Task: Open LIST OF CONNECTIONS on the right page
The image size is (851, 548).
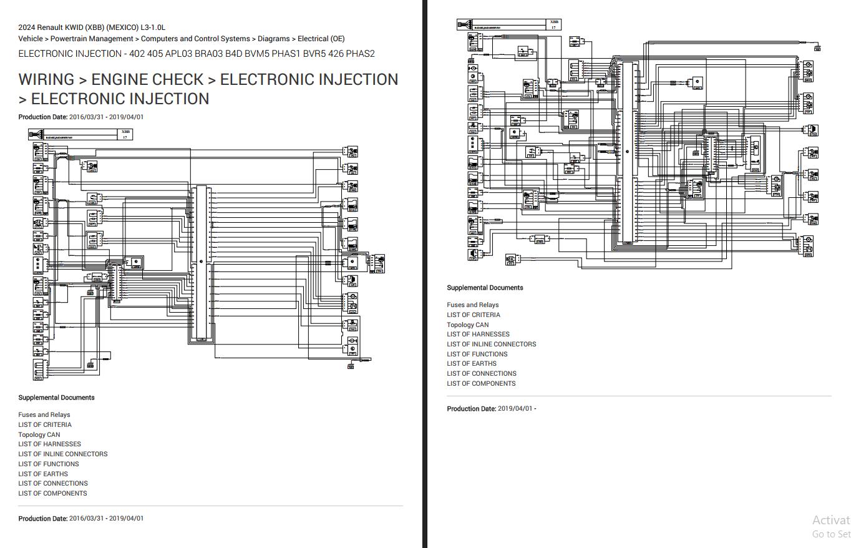Action: (482, 373)
